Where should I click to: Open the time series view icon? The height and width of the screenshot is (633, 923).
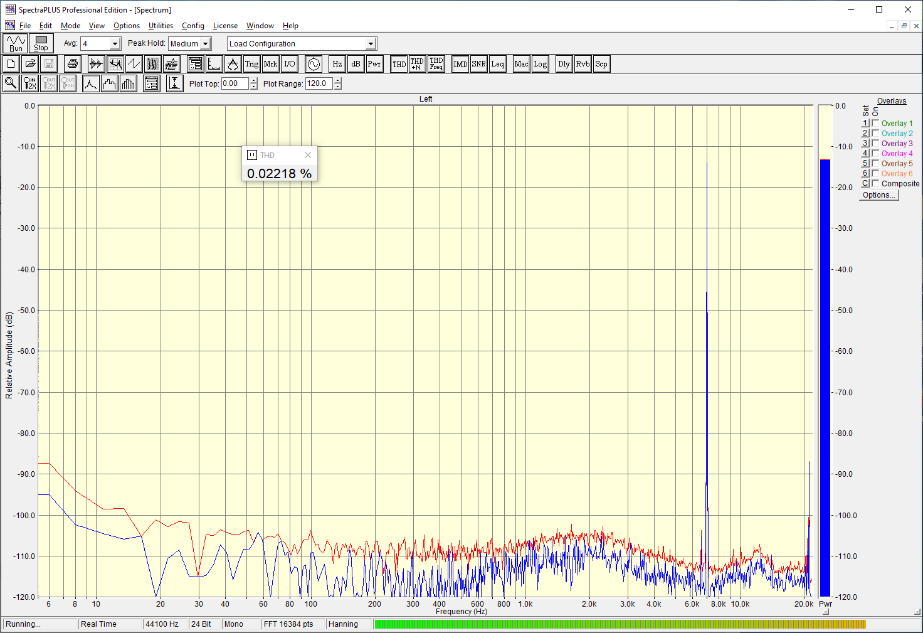click(96, 64)
